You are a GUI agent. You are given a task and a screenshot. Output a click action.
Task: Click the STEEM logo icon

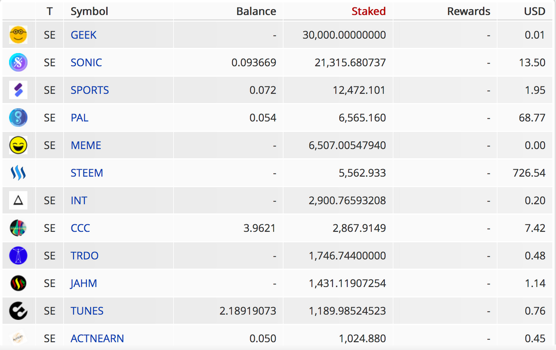[18, 173]
